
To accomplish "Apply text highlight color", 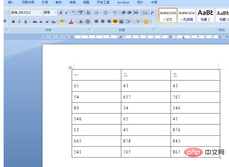I will tap(62, 22).
